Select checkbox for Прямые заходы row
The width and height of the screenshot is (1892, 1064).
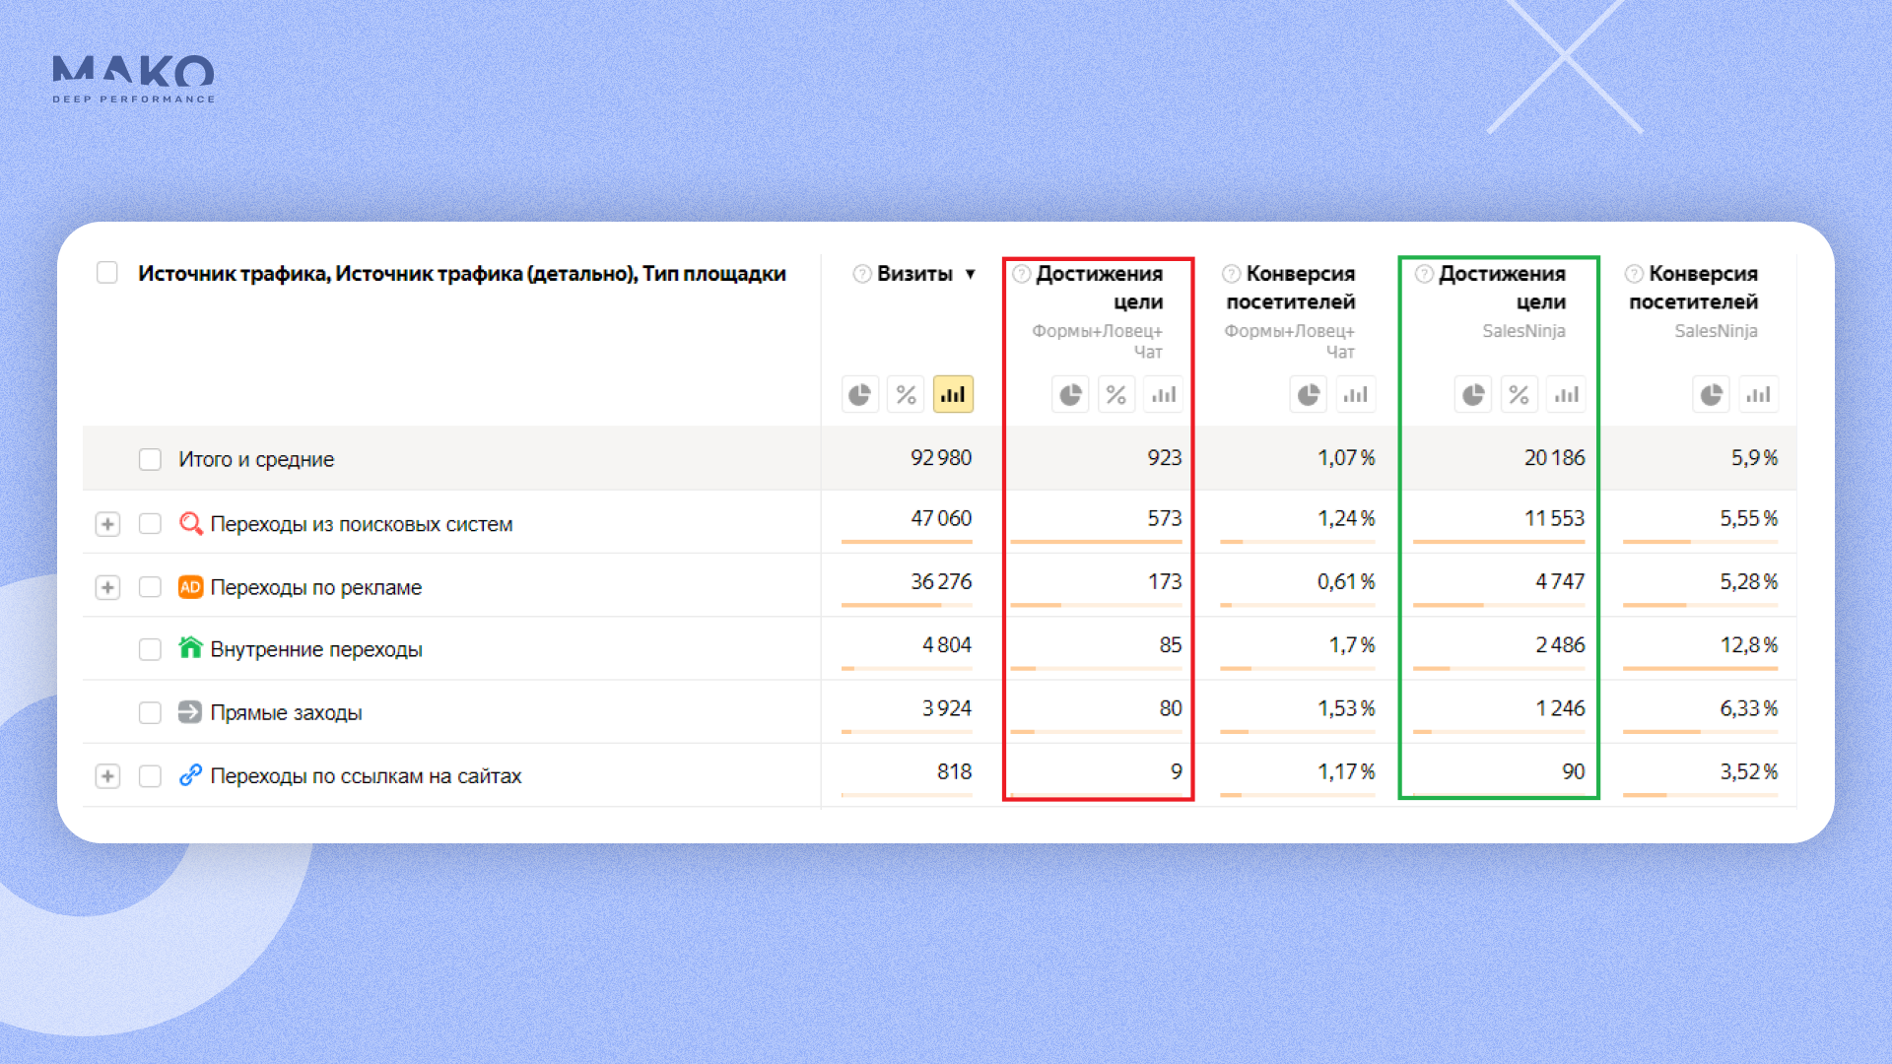tap(150, 712)
